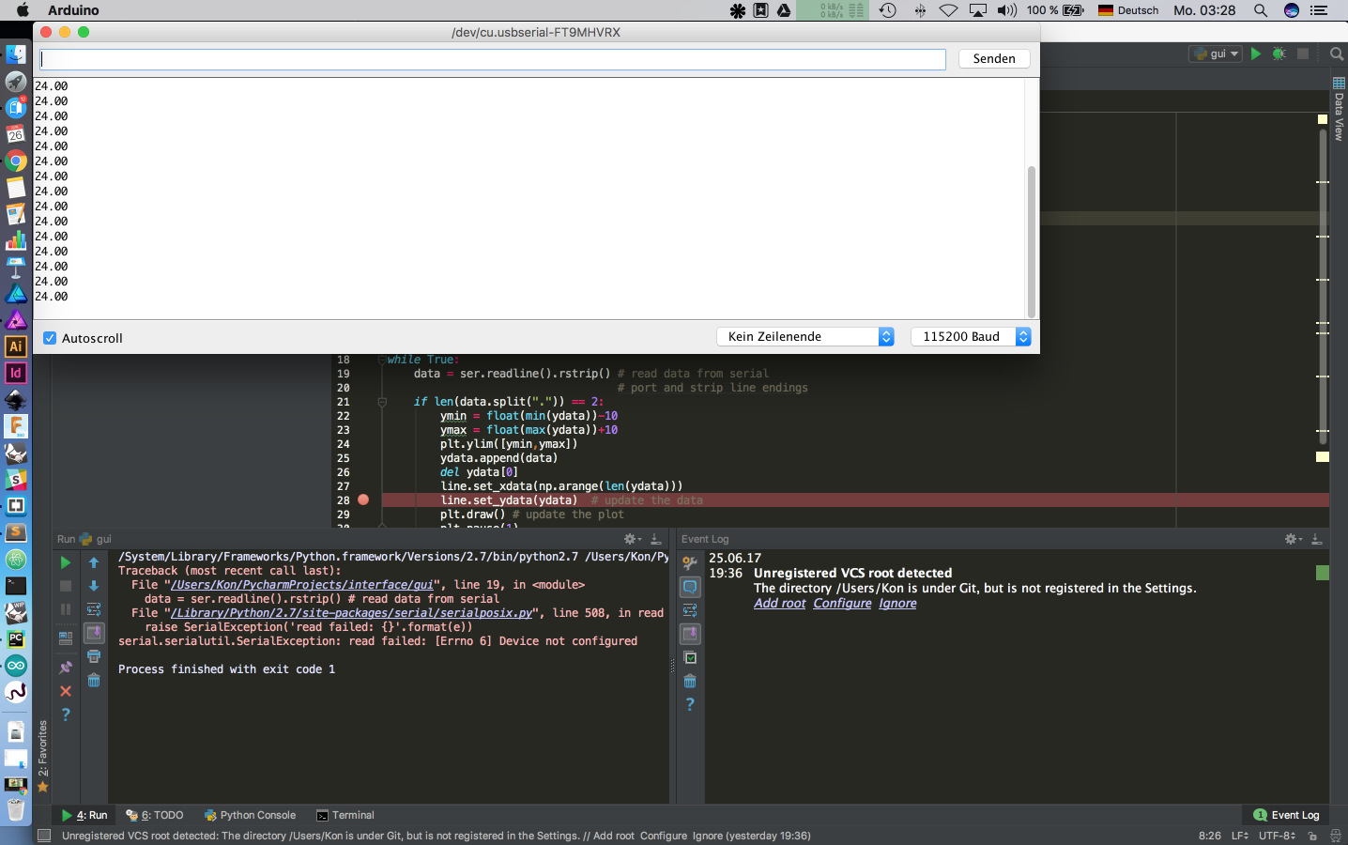This screenshot has height=845, width=1348.
Task: Clear the Event Log with trash icon
Action: [x=690, y=681]
